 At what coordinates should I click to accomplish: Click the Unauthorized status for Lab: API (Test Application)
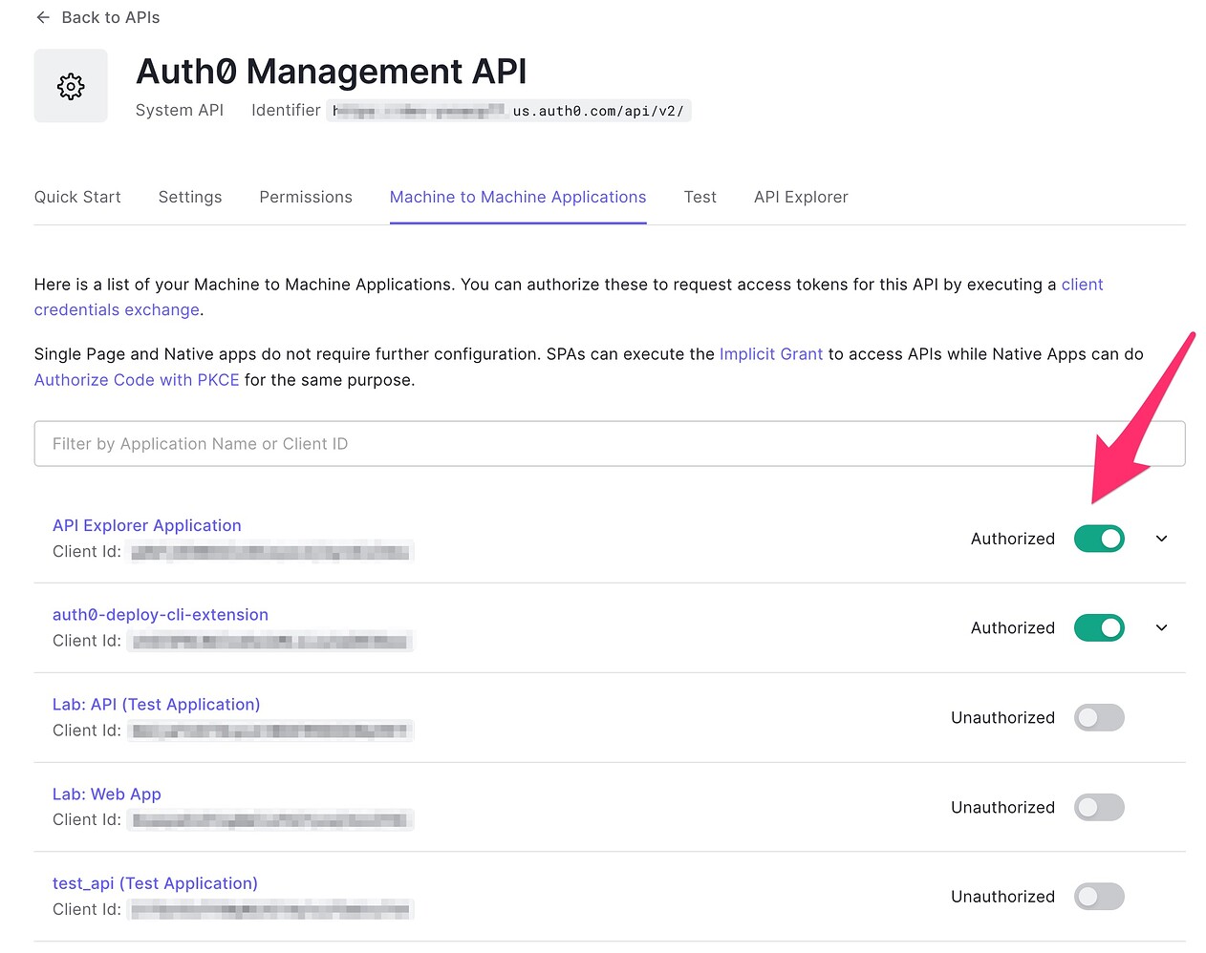coord(1003,718)
